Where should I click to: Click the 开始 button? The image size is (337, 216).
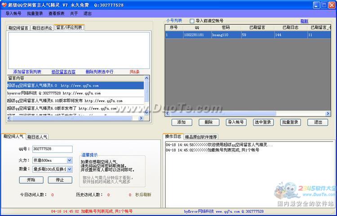31,180
